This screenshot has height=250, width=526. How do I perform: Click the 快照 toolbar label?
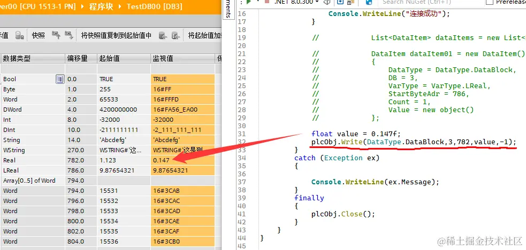(38, 35)
